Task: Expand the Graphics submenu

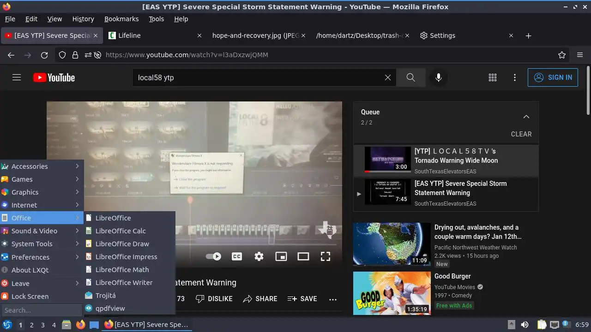Action: pyautogui.click(x=42, y=192)
